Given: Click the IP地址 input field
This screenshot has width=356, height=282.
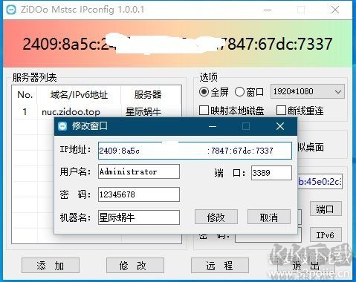Looking at the screenshot, I should pyautogui.click(x=195, y=151).
